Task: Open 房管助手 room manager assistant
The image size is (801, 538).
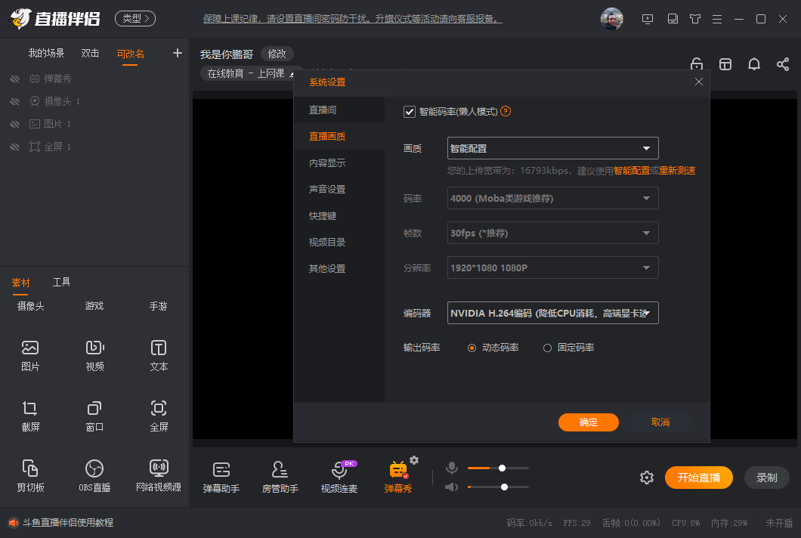Action: (x=280, y=478)
